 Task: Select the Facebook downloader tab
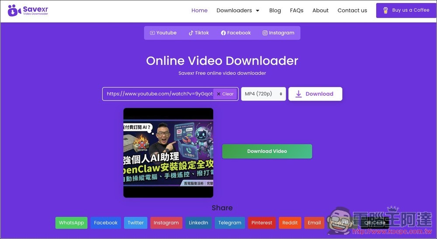pos(236,33)
